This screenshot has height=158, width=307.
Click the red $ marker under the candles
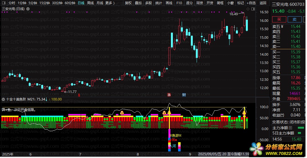click(79, 95)
